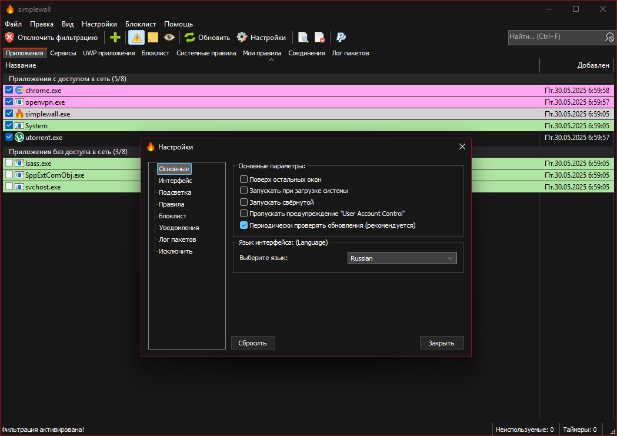Click the simplewall.exe flame icon
Screen dimensions: 617x436
pos(19,114)
